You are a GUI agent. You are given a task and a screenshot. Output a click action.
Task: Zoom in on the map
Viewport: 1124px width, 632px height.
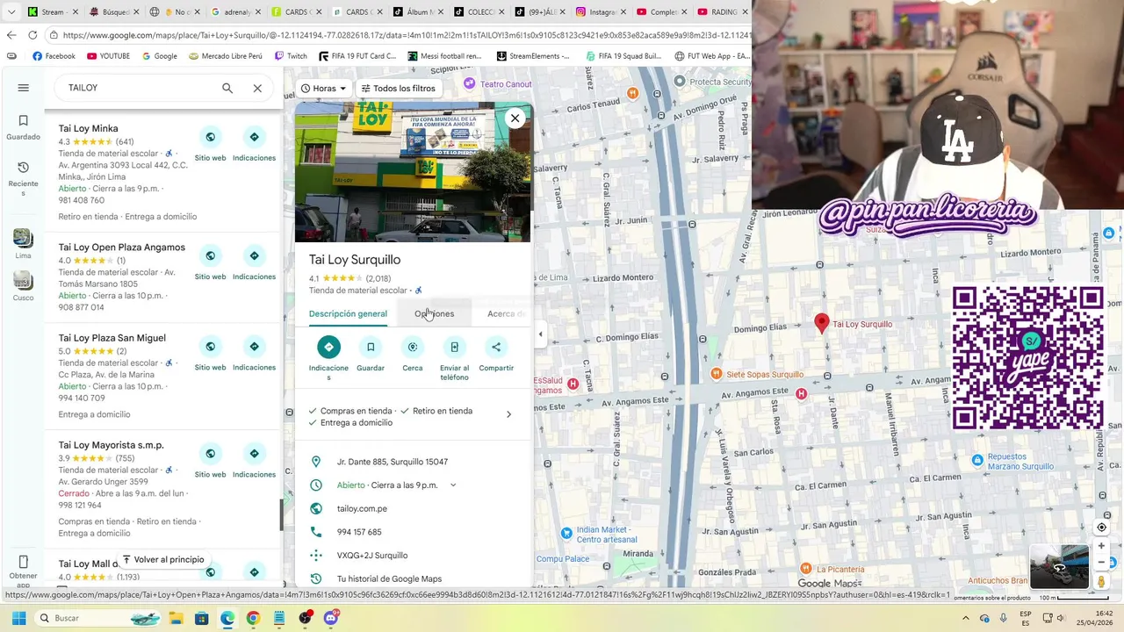coord(1101,546)
